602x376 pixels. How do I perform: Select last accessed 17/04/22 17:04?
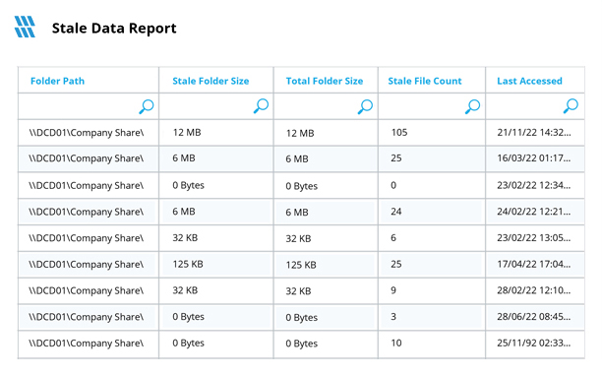534,264
